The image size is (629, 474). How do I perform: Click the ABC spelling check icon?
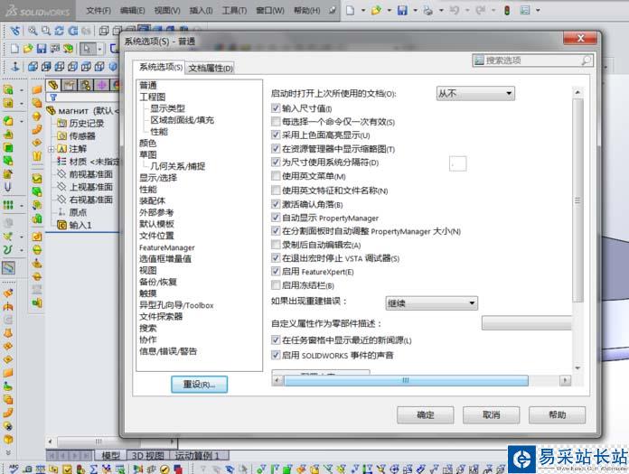(14, 469)
